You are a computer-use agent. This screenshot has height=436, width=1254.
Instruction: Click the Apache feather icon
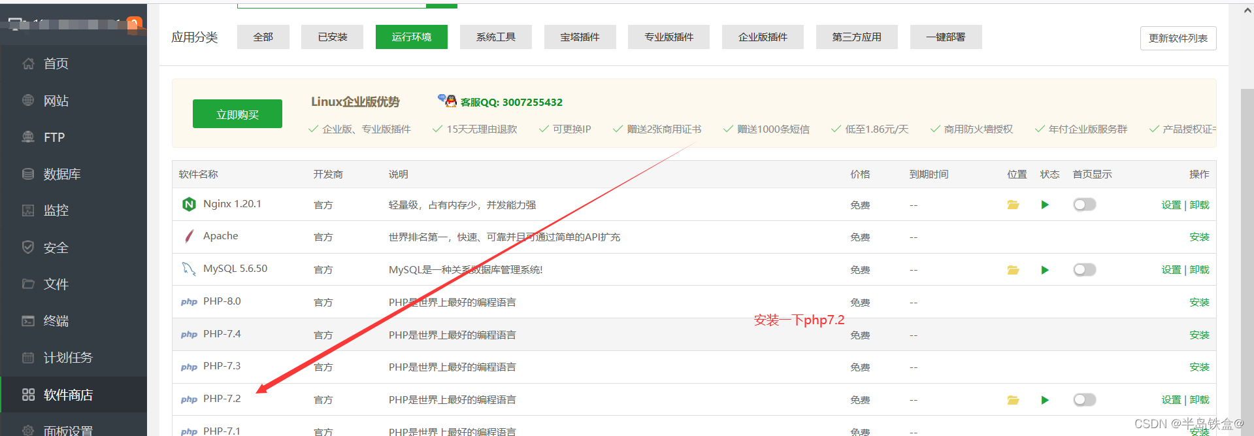pos(189,236)
